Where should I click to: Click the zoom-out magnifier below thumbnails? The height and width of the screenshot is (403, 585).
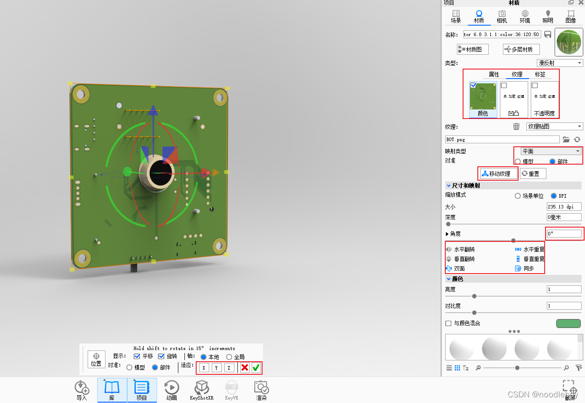[x=478, y=368]
